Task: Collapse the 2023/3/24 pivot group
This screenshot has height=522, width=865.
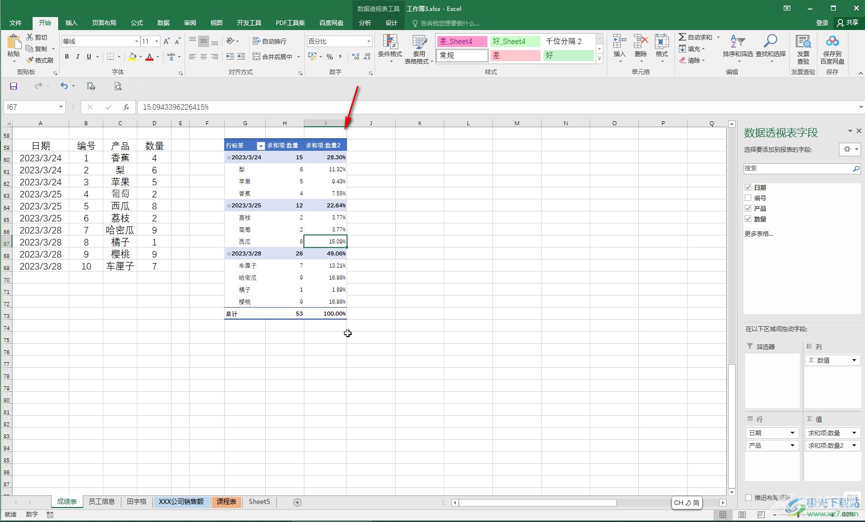Action: click(229, 157)
